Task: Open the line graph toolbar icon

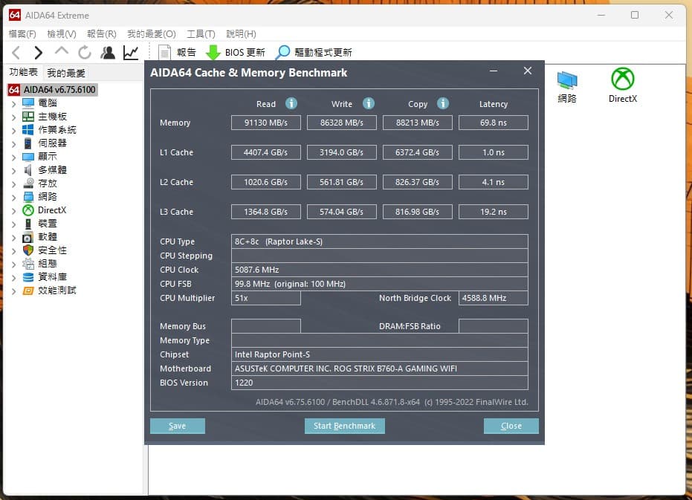Action: (x=131, y=53)
